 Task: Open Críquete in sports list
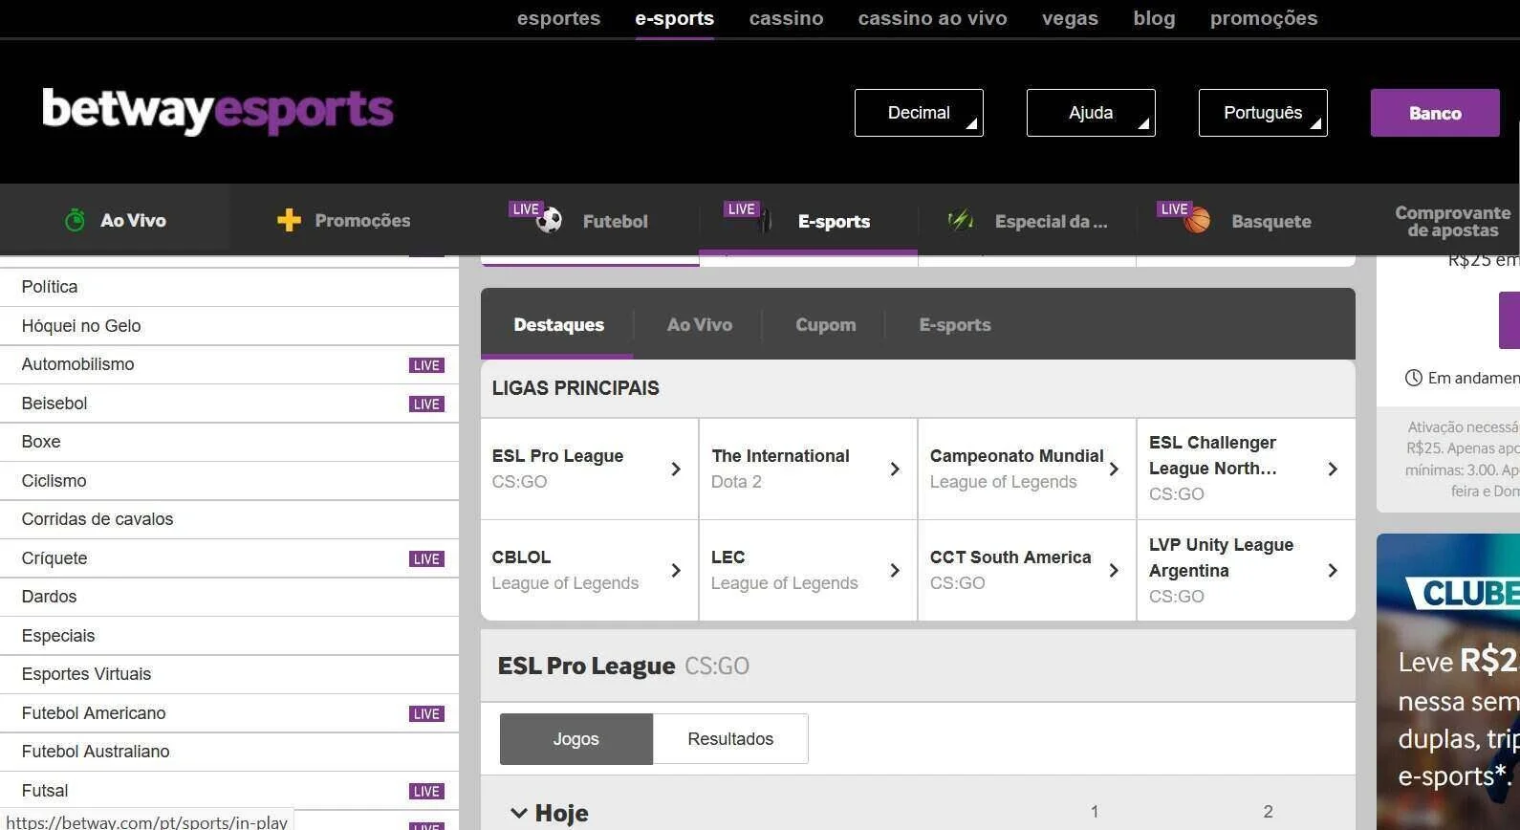click(229, 558)
